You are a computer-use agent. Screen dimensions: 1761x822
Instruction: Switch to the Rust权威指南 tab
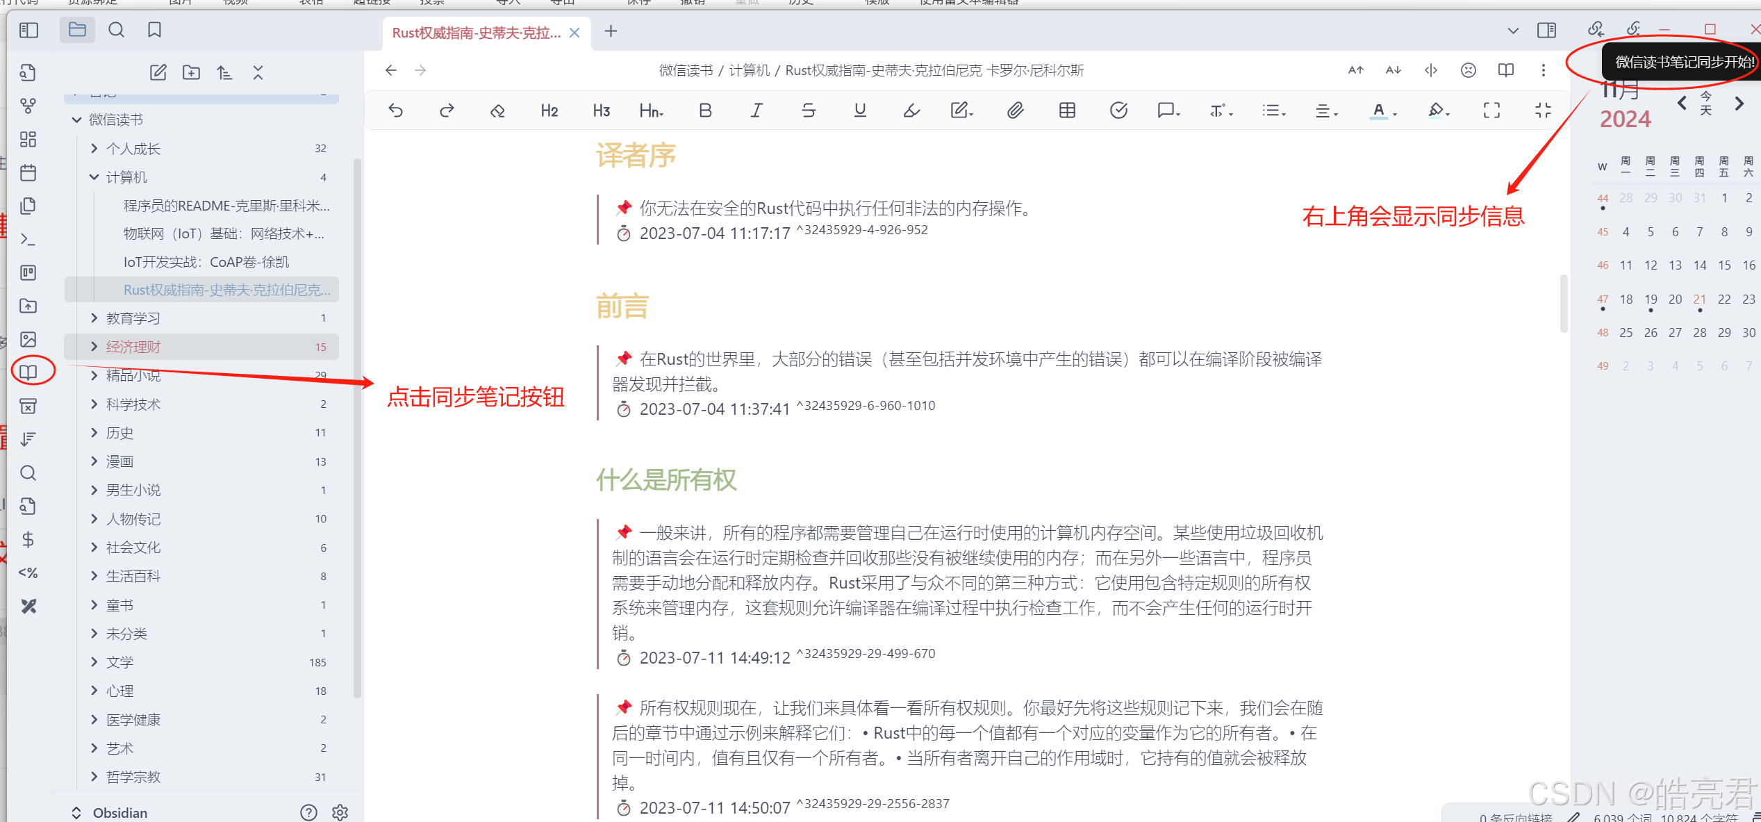(476, 33)
